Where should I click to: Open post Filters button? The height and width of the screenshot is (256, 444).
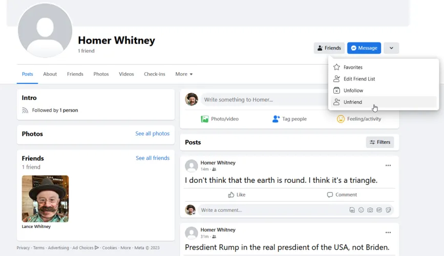379,142
